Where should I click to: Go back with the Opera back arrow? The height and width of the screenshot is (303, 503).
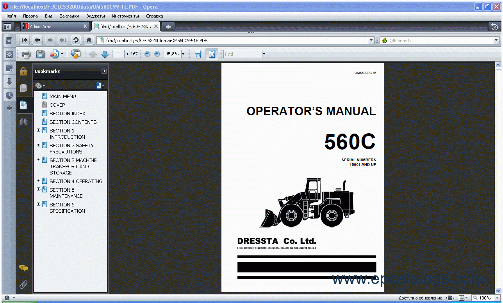click(x=37, y=40)
